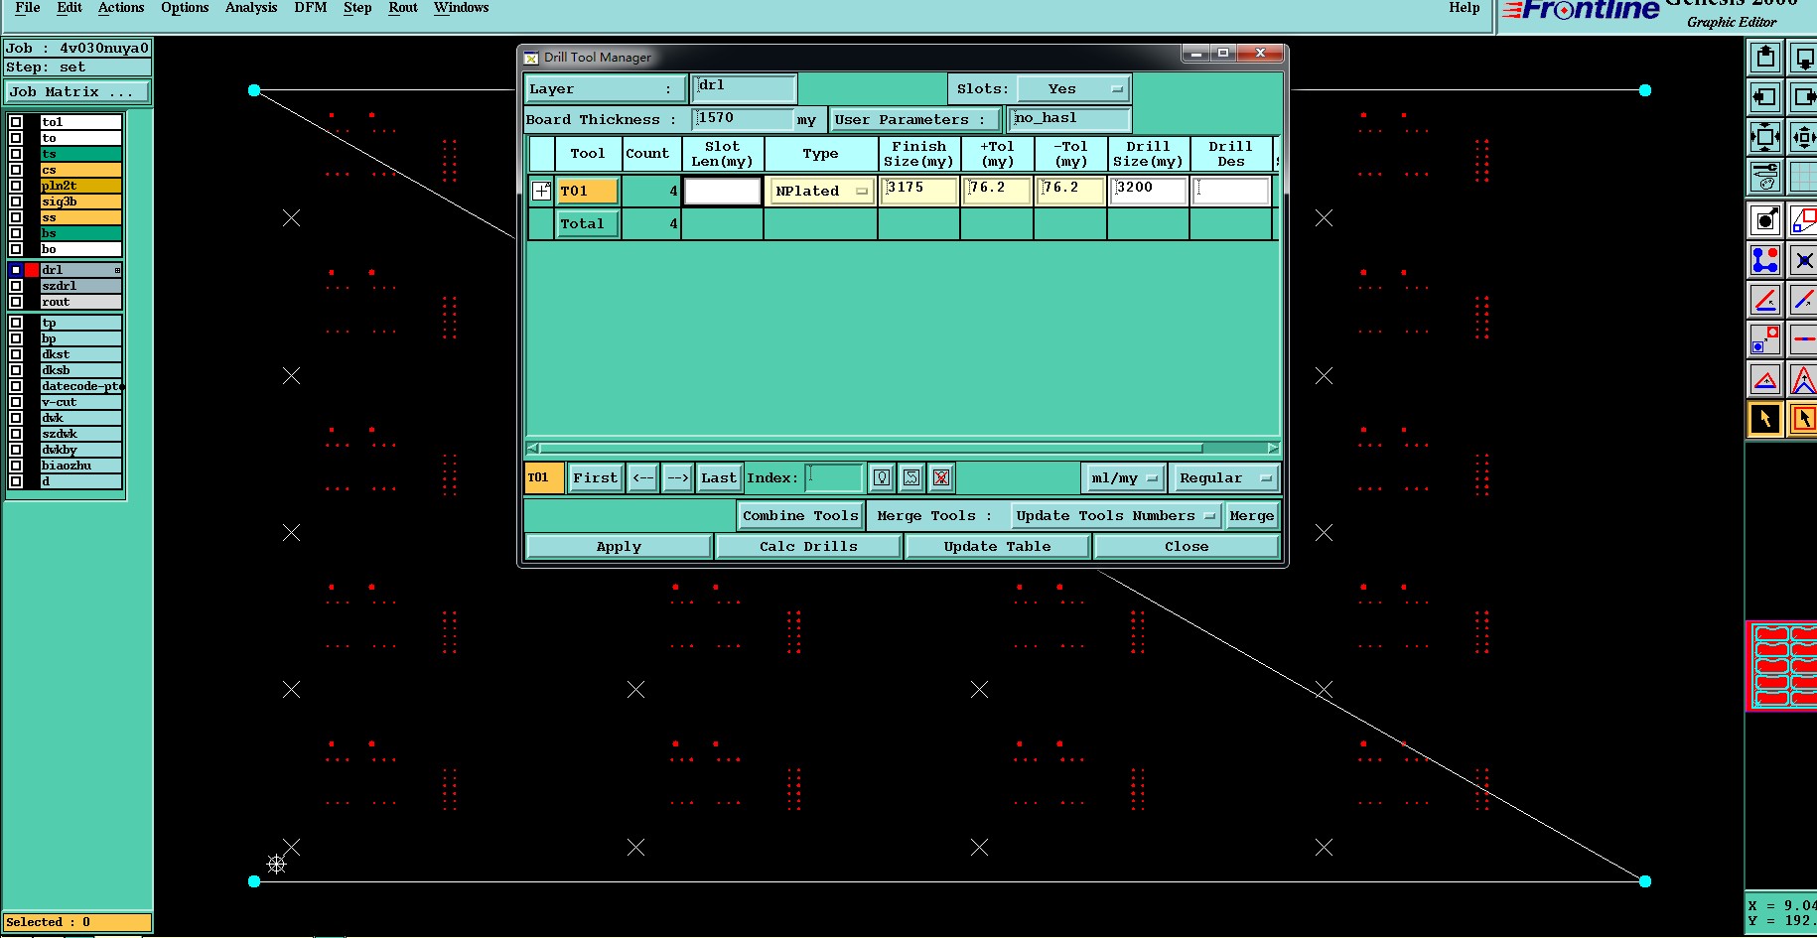Select the red and blue squares move tool
1817x938 pixels.
coord(1765,339)
